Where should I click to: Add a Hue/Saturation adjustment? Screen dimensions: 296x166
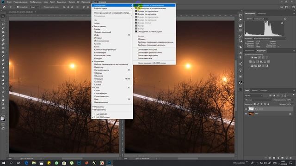tap(250, 61)
